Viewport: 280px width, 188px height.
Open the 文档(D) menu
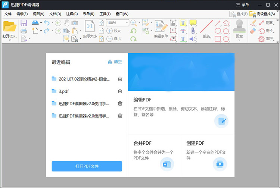point(55,14)
